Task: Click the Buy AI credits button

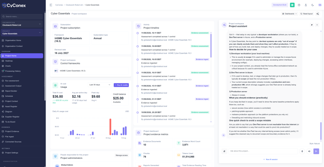Action: tap(121, 85)
